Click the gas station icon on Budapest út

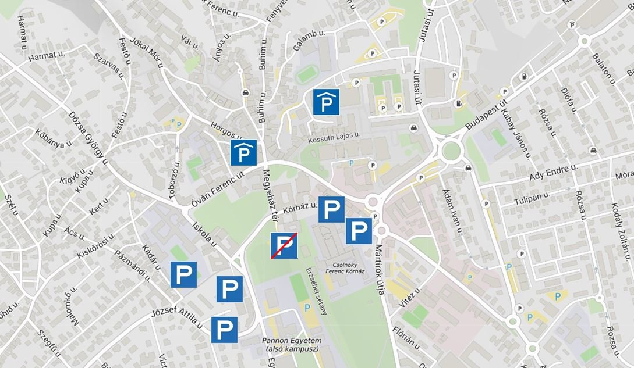pos(523,76)
